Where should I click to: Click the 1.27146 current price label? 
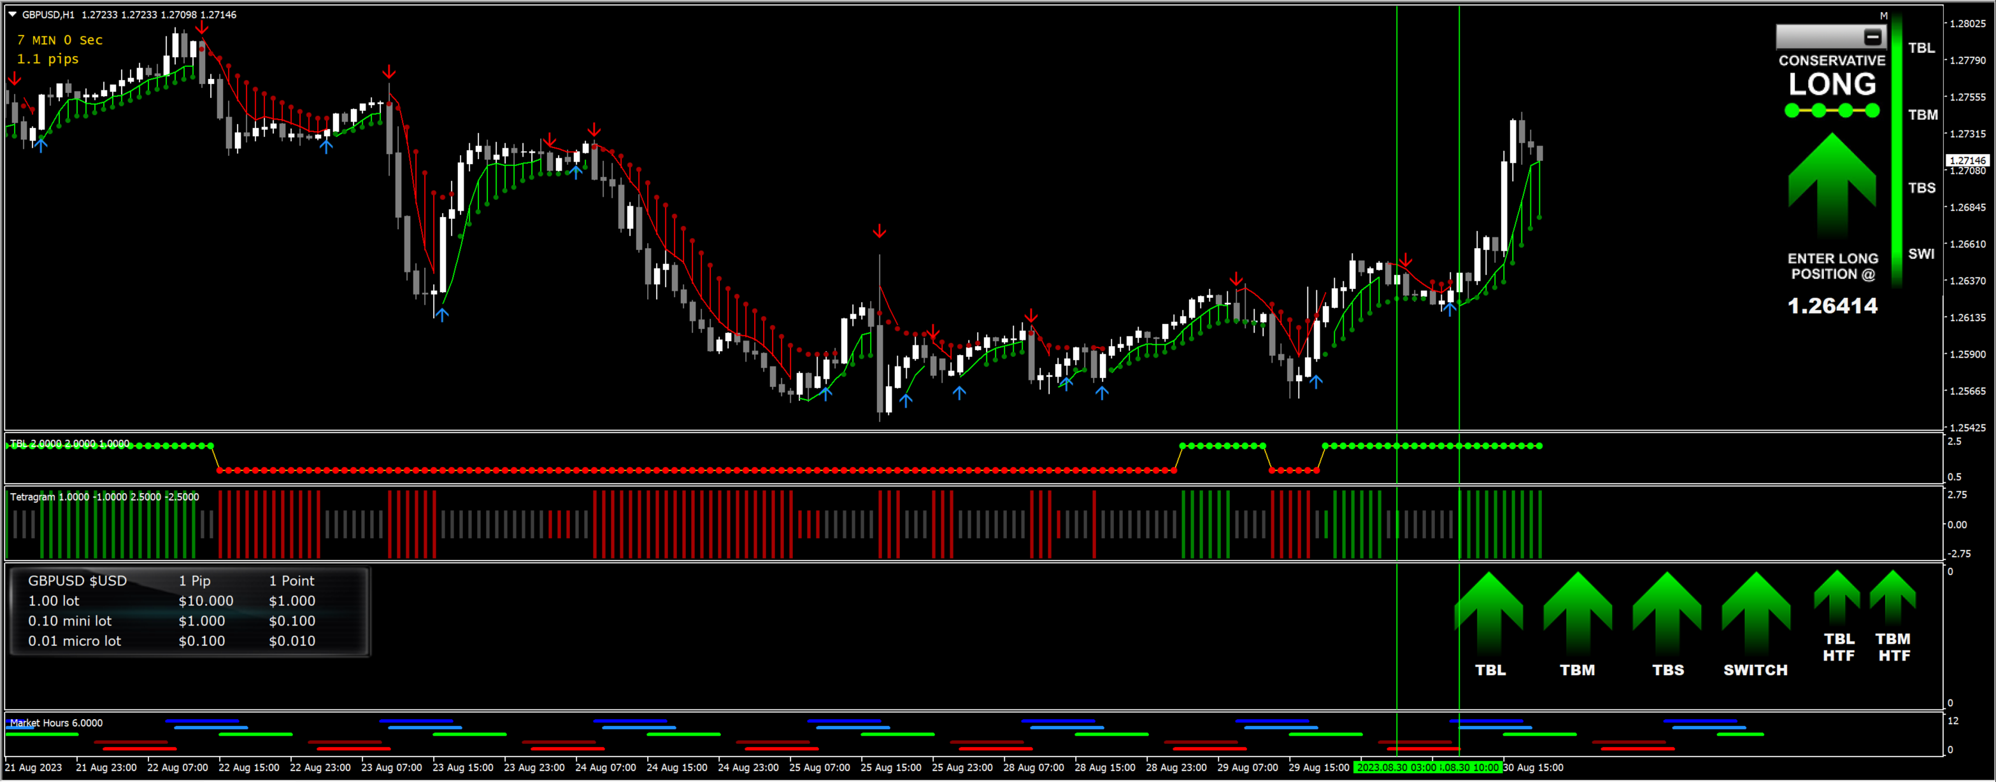(1967, 160)
